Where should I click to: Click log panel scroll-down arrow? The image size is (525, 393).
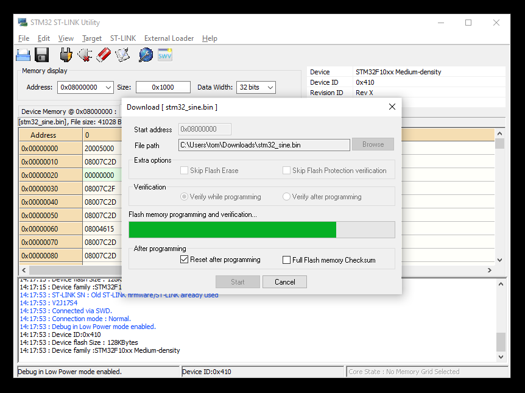(x=501, y=357)
